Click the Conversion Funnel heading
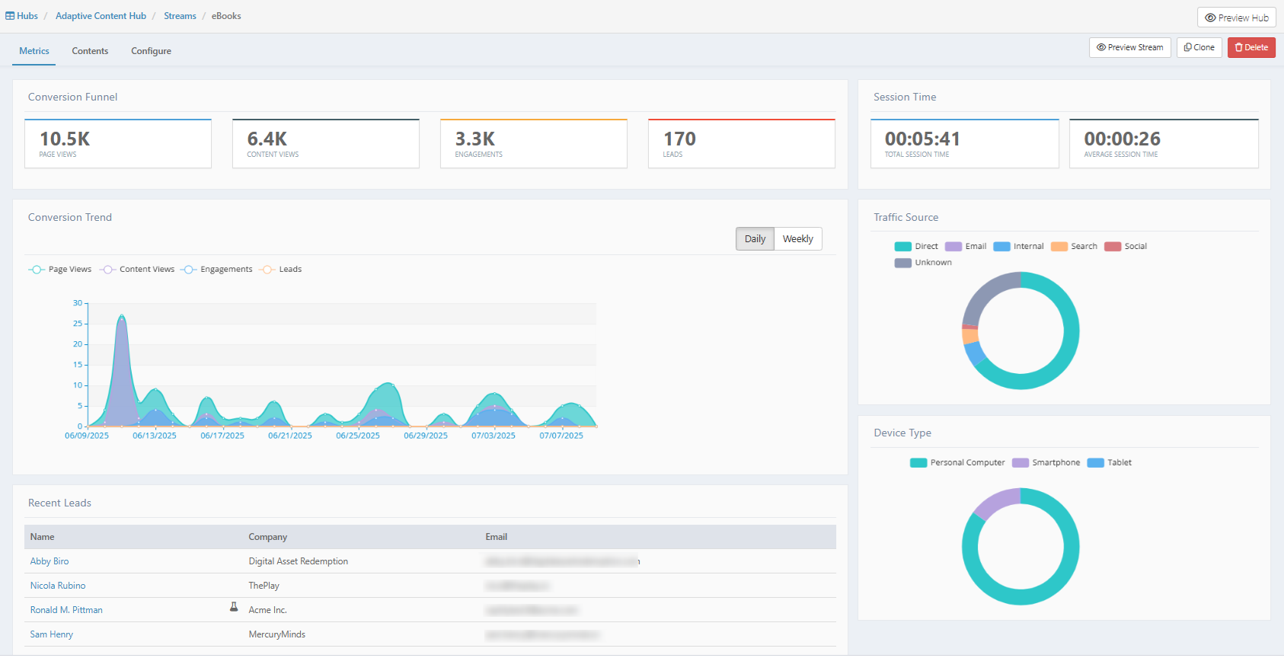 coord(73,97)
